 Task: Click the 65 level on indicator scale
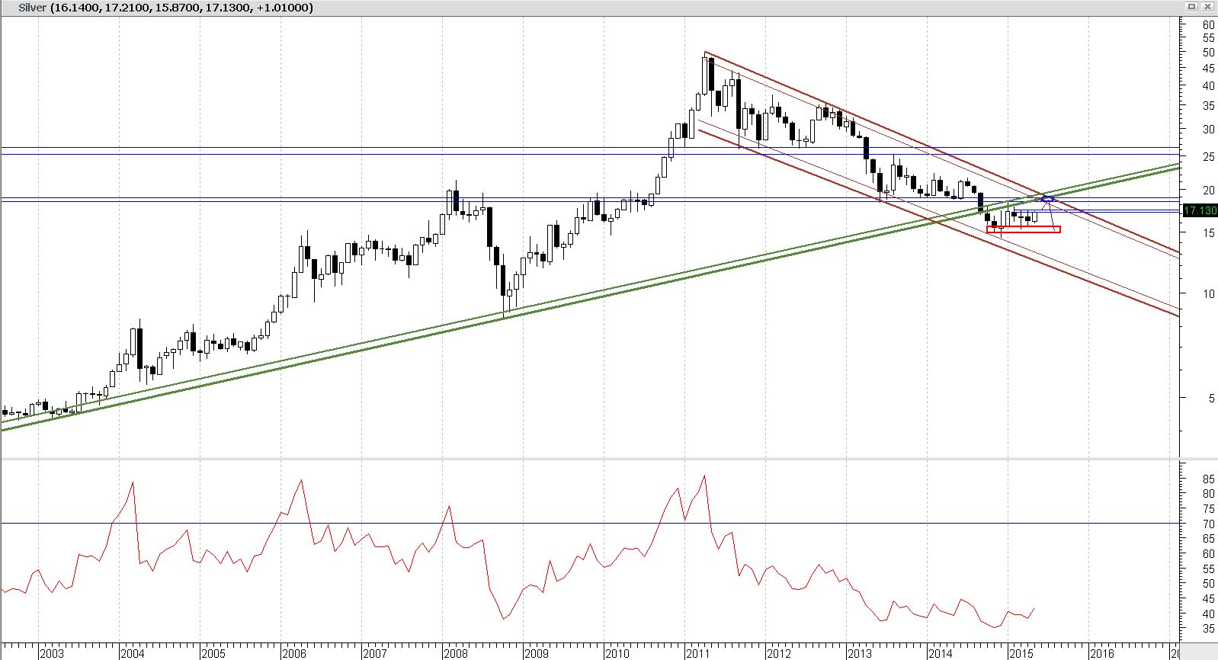point(1208,539)
